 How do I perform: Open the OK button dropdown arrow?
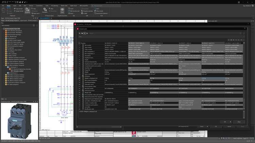click(231, 122)
